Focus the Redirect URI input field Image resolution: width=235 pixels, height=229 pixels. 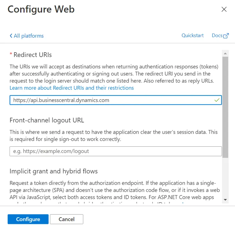(x=116, y=100)
